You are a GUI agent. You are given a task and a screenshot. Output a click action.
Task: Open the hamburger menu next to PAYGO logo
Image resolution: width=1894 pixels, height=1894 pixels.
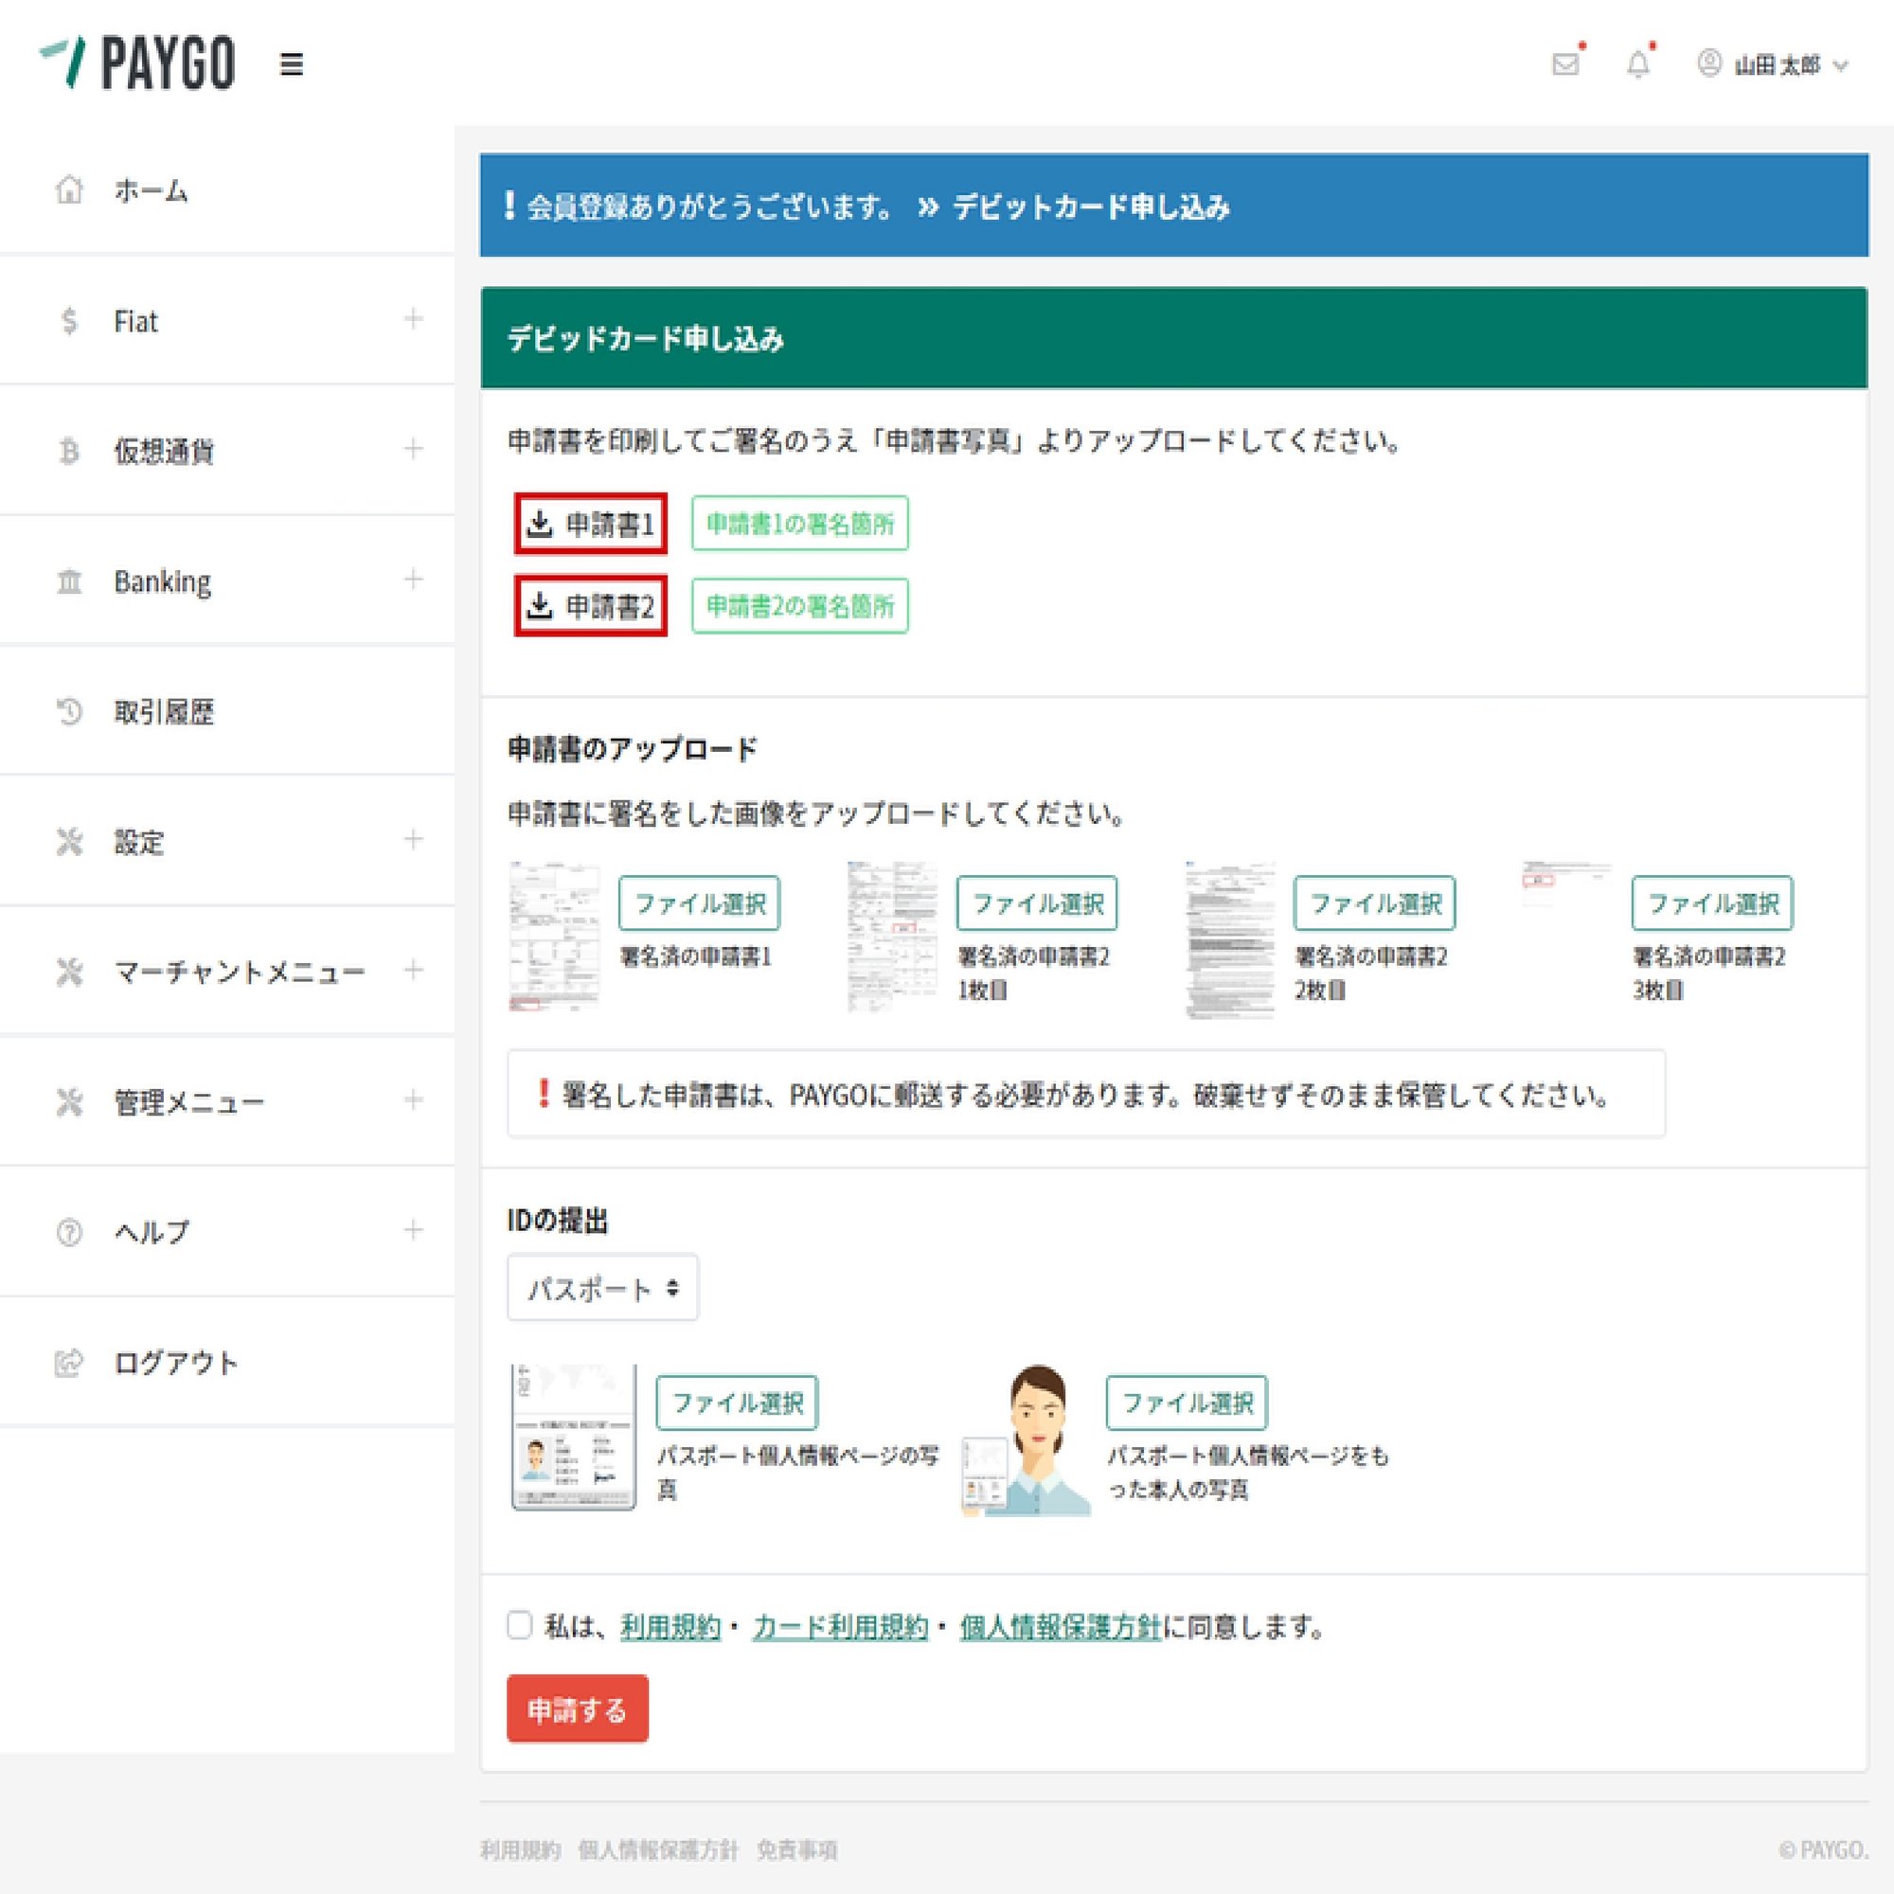pyautogui.click(x=290, y=64)
